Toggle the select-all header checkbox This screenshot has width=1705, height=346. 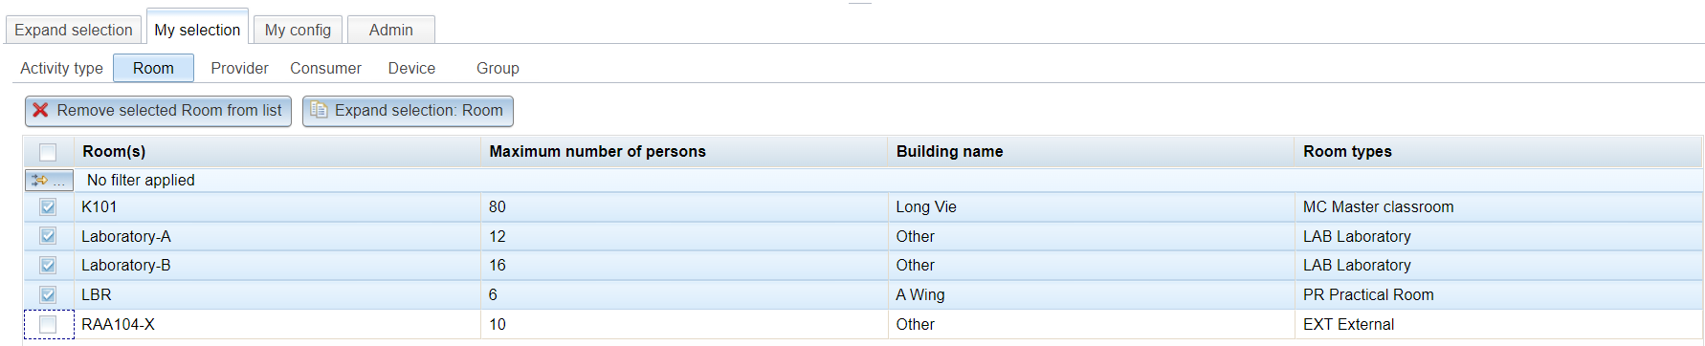pyautogui.click(x=48, y=151)
